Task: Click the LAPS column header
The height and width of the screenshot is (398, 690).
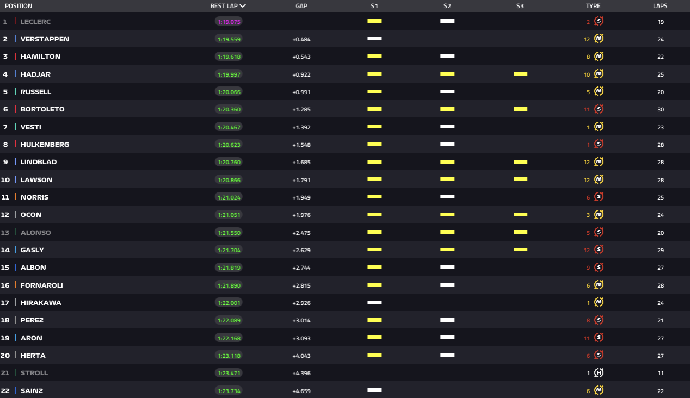Action: (660, 6)
